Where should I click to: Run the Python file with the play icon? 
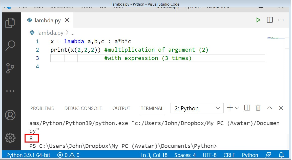pos(258,20)
